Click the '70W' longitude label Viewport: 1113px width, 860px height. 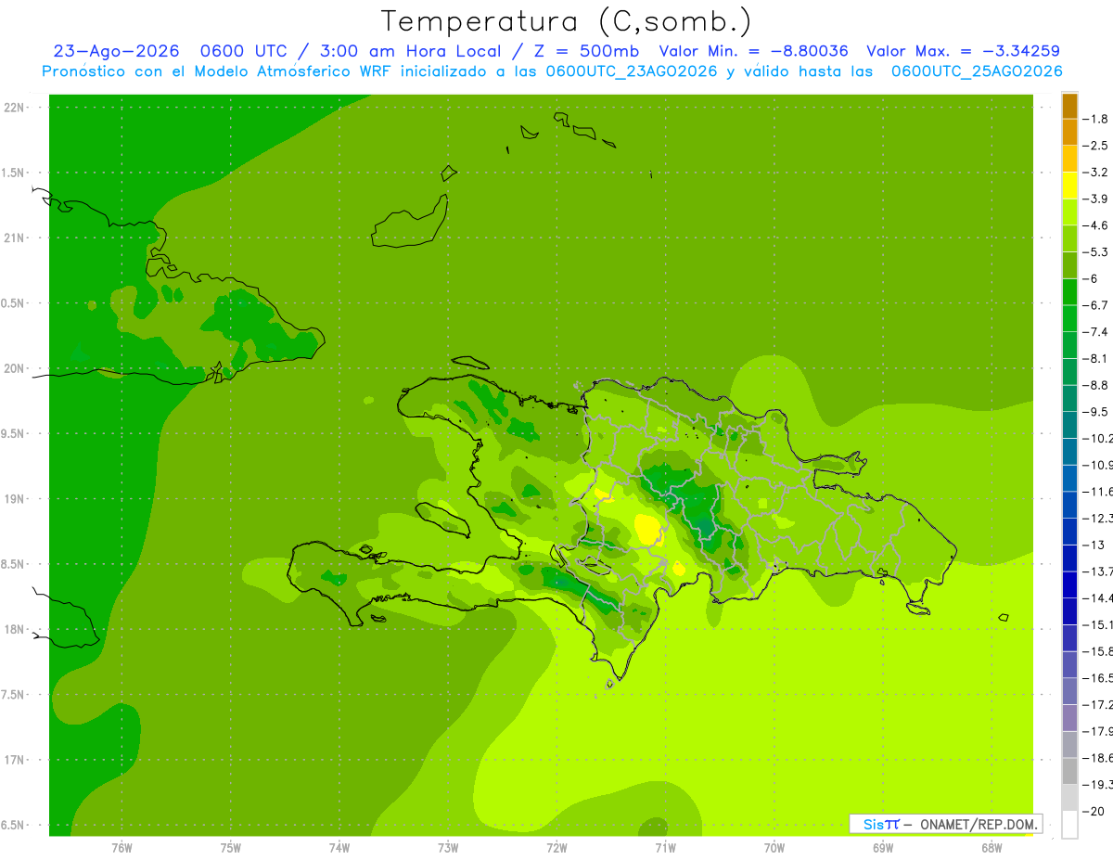[774, 847]
